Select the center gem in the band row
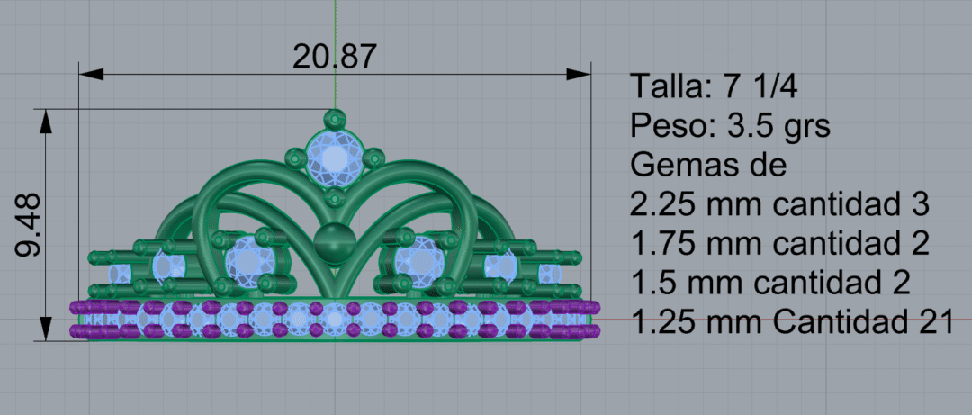The width and height of the screenshot is (972, 415). coord(335,318)
